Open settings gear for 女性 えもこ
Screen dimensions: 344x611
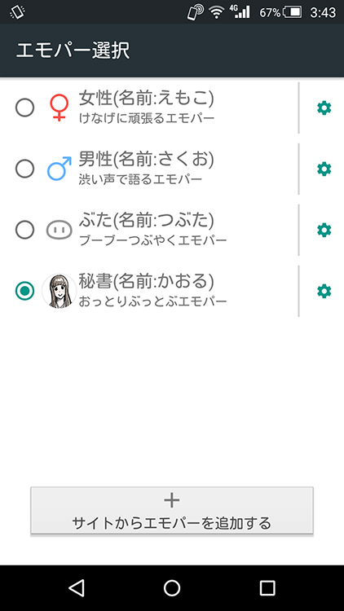tap(324, 108)
